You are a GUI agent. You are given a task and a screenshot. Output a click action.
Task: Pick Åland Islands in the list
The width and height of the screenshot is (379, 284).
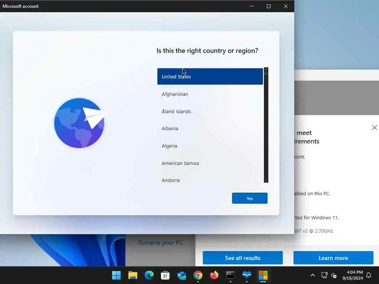(210, 111)
